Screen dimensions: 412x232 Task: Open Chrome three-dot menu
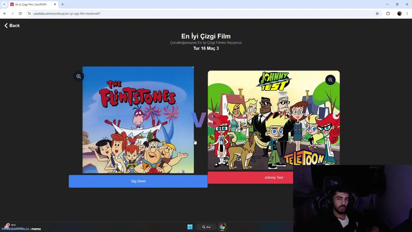coord(407,14)
